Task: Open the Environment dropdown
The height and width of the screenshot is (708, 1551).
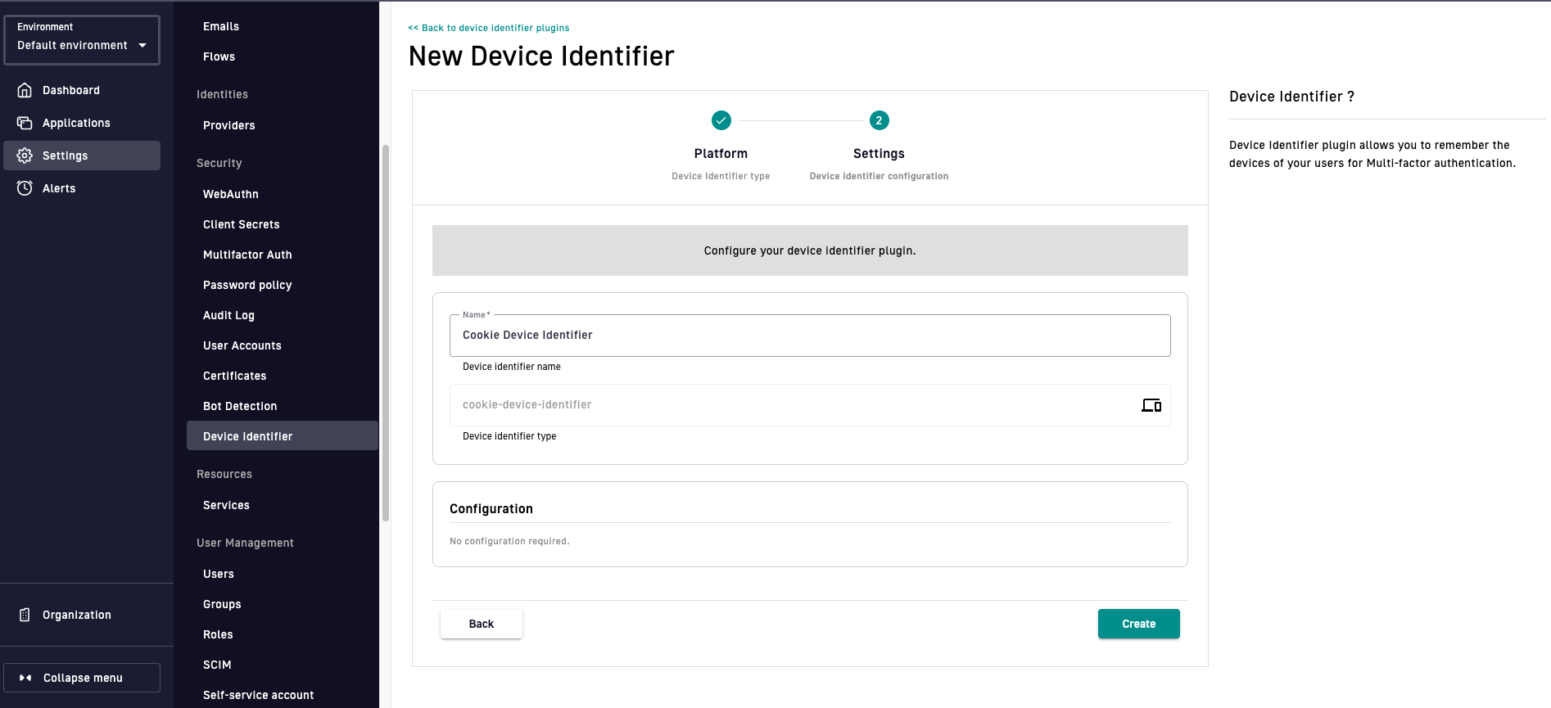Action: pos(82,39)
